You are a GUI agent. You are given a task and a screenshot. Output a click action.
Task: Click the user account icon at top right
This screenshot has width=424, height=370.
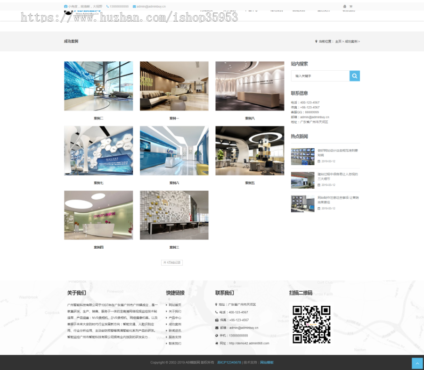point(345,7)
